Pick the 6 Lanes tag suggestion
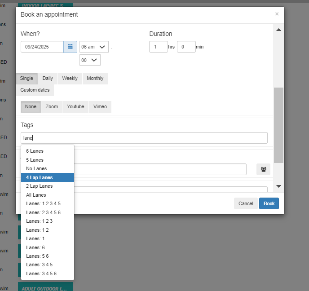 click(48, 151)
